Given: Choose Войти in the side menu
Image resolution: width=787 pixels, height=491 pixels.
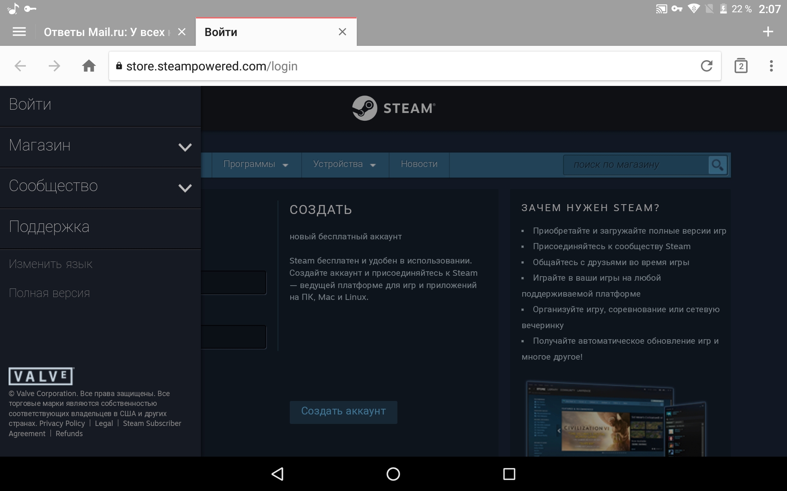Looking at the screenshot, I should 100,105.
